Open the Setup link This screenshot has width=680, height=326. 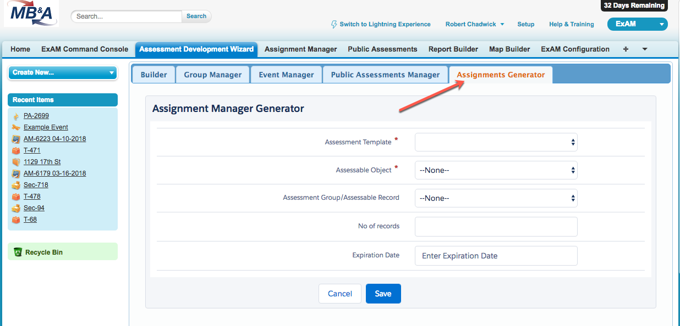tap(526, 24)
